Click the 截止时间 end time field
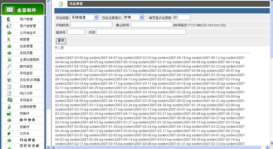273x149 pixels. [x=151, y=25]
